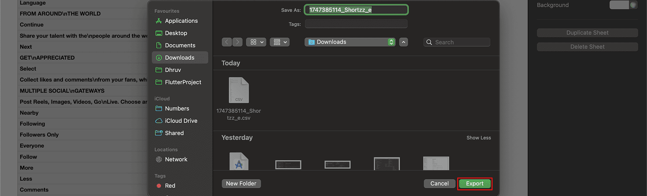Collapse the save dialog with chevron button

point(404,42)
